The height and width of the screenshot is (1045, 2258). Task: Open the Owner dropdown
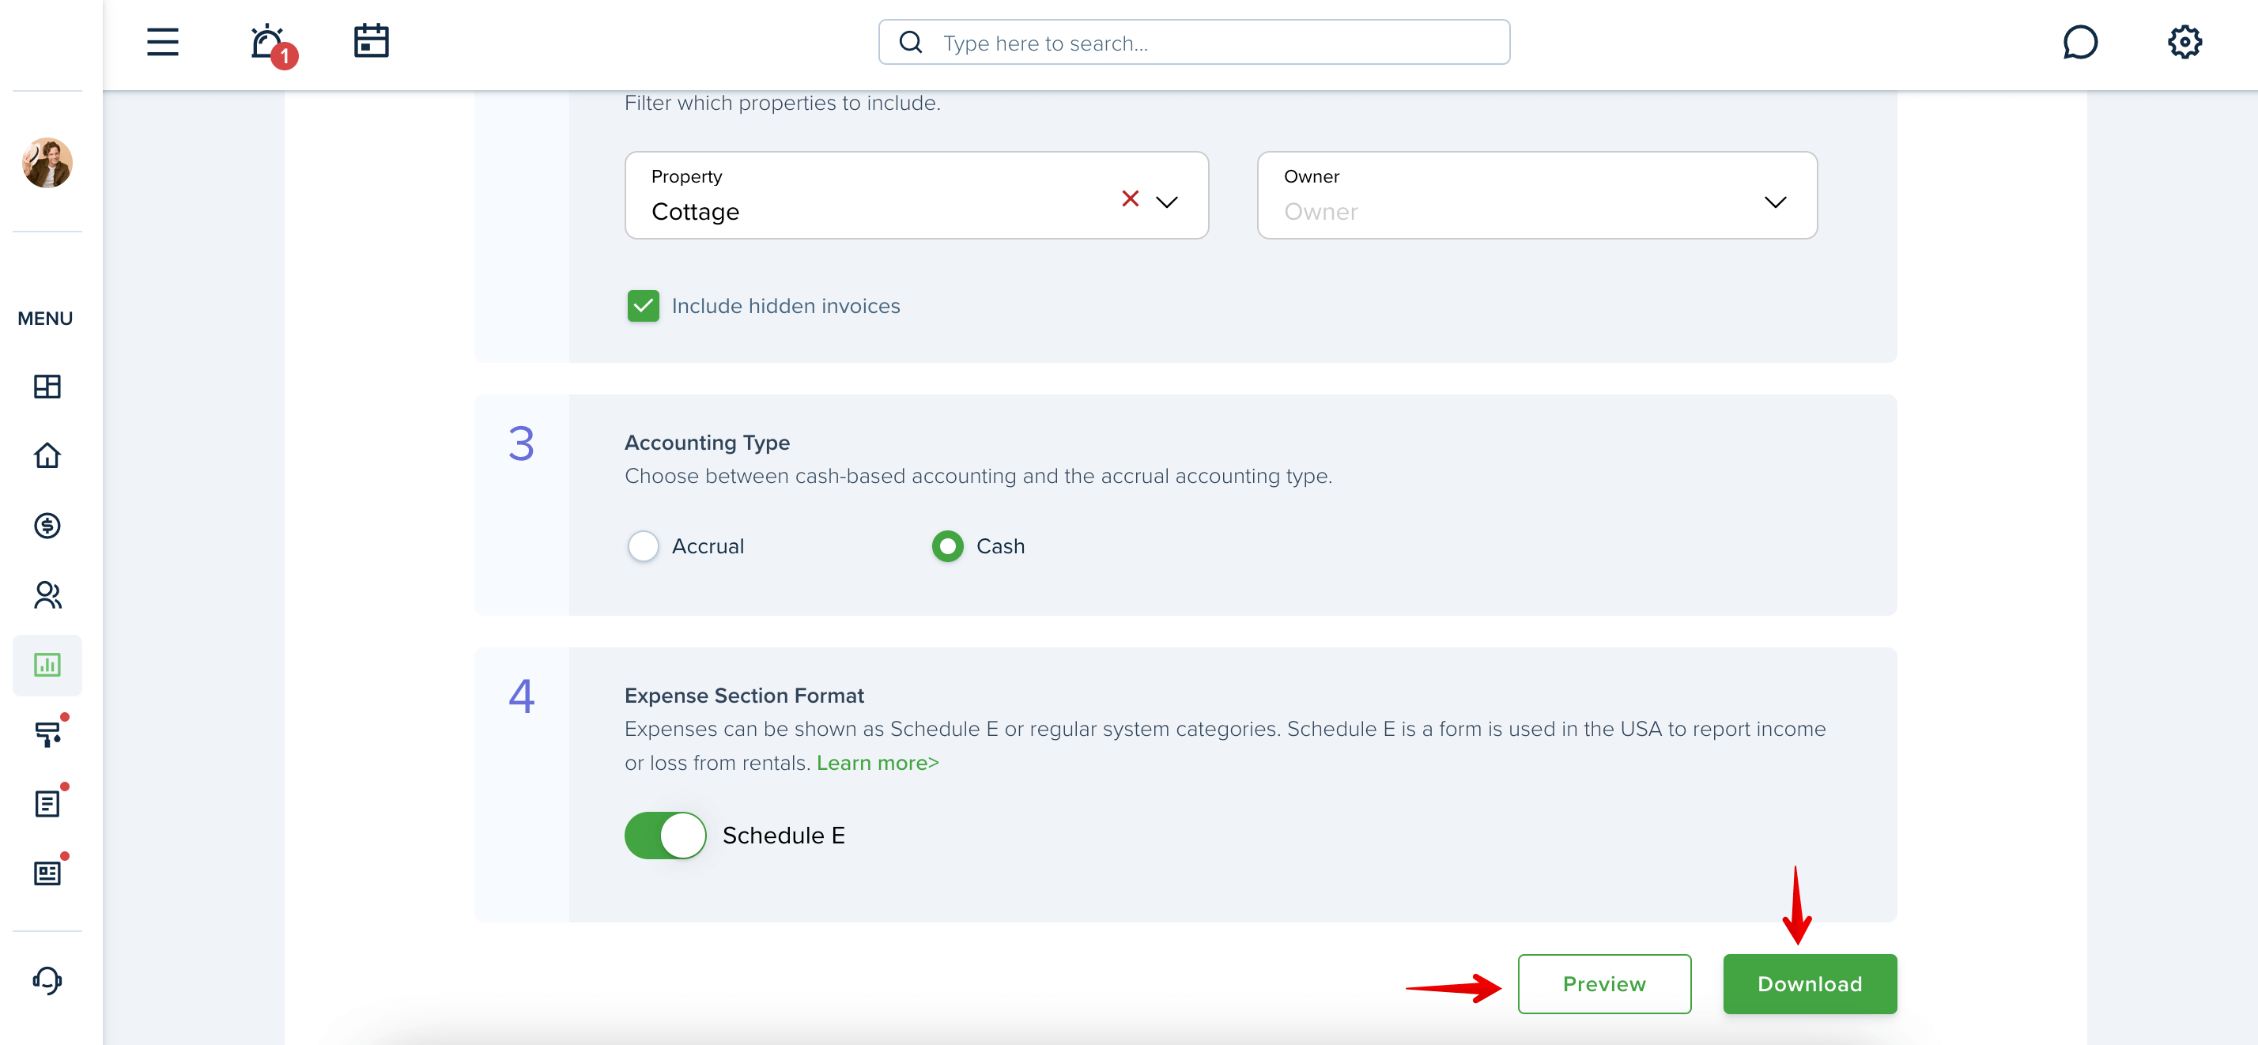click(x=1537, y=194)
